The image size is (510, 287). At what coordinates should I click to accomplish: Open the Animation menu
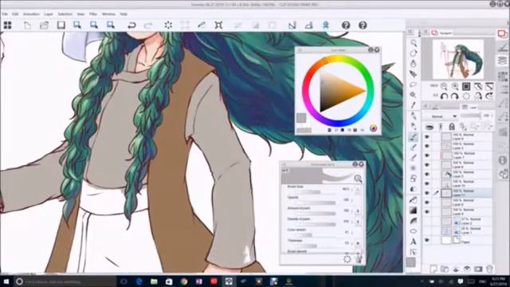[31, 14]
